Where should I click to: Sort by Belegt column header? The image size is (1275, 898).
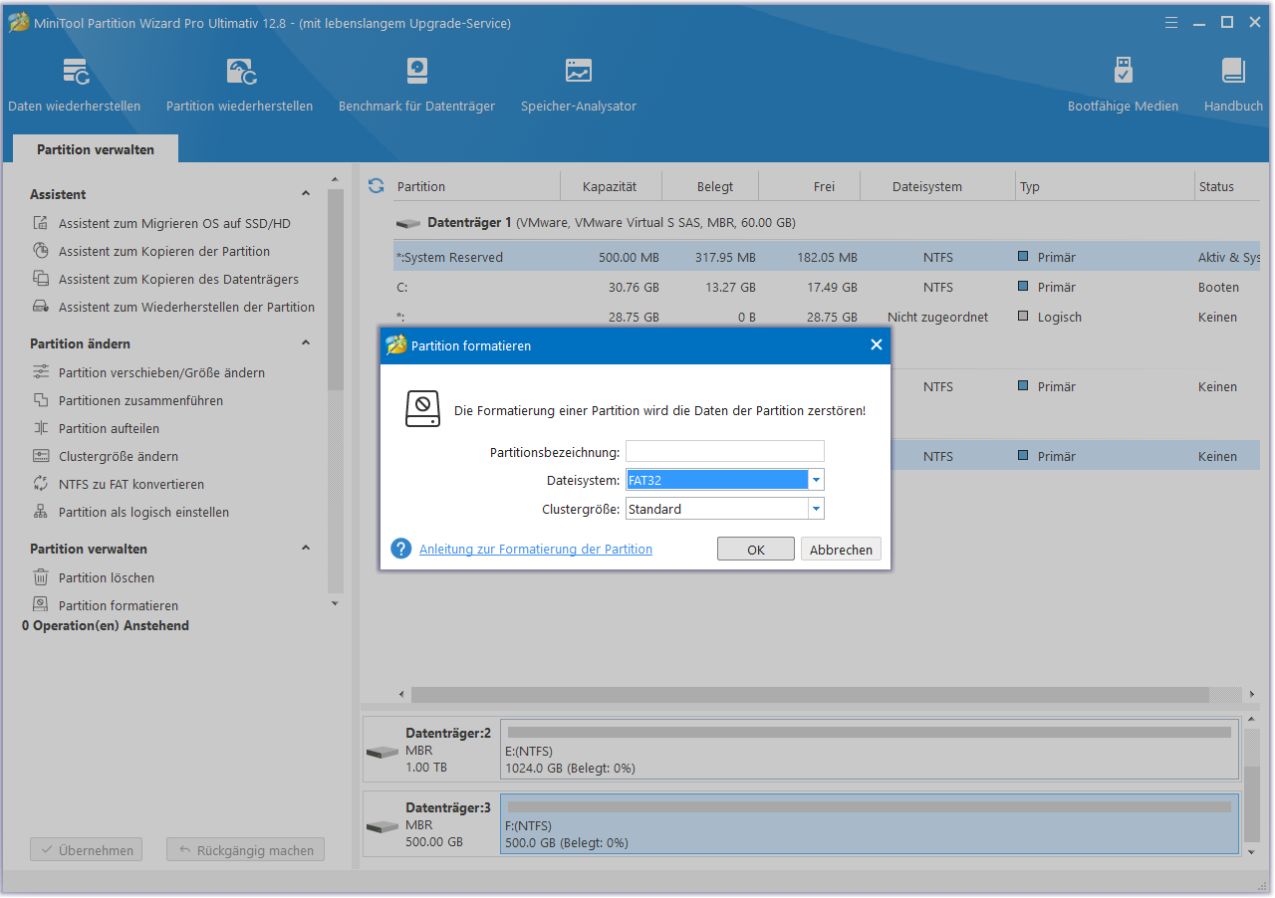point(715,186)
